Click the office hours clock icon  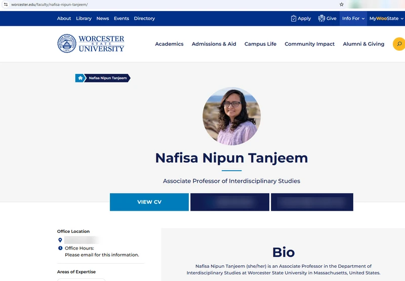(x=60, y=248)
